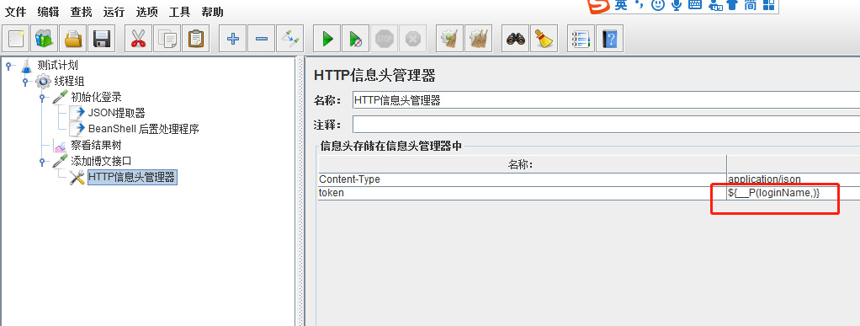Screen dimensions: 860x326
Task: Collapse the 测试计划 tree node handle
Action: click(8, 66)
